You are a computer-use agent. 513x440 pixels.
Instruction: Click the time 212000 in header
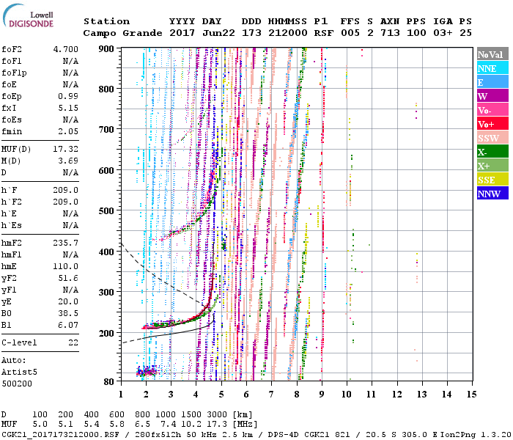288,33
